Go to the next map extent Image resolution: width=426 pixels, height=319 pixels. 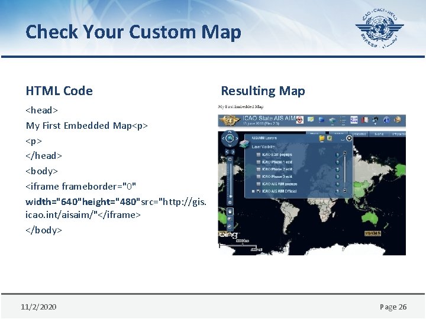(233, 152)
